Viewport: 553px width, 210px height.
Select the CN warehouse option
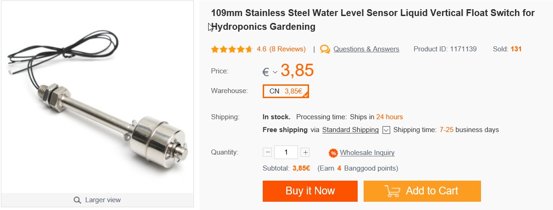pyautogui.click(x=286, y=91)
